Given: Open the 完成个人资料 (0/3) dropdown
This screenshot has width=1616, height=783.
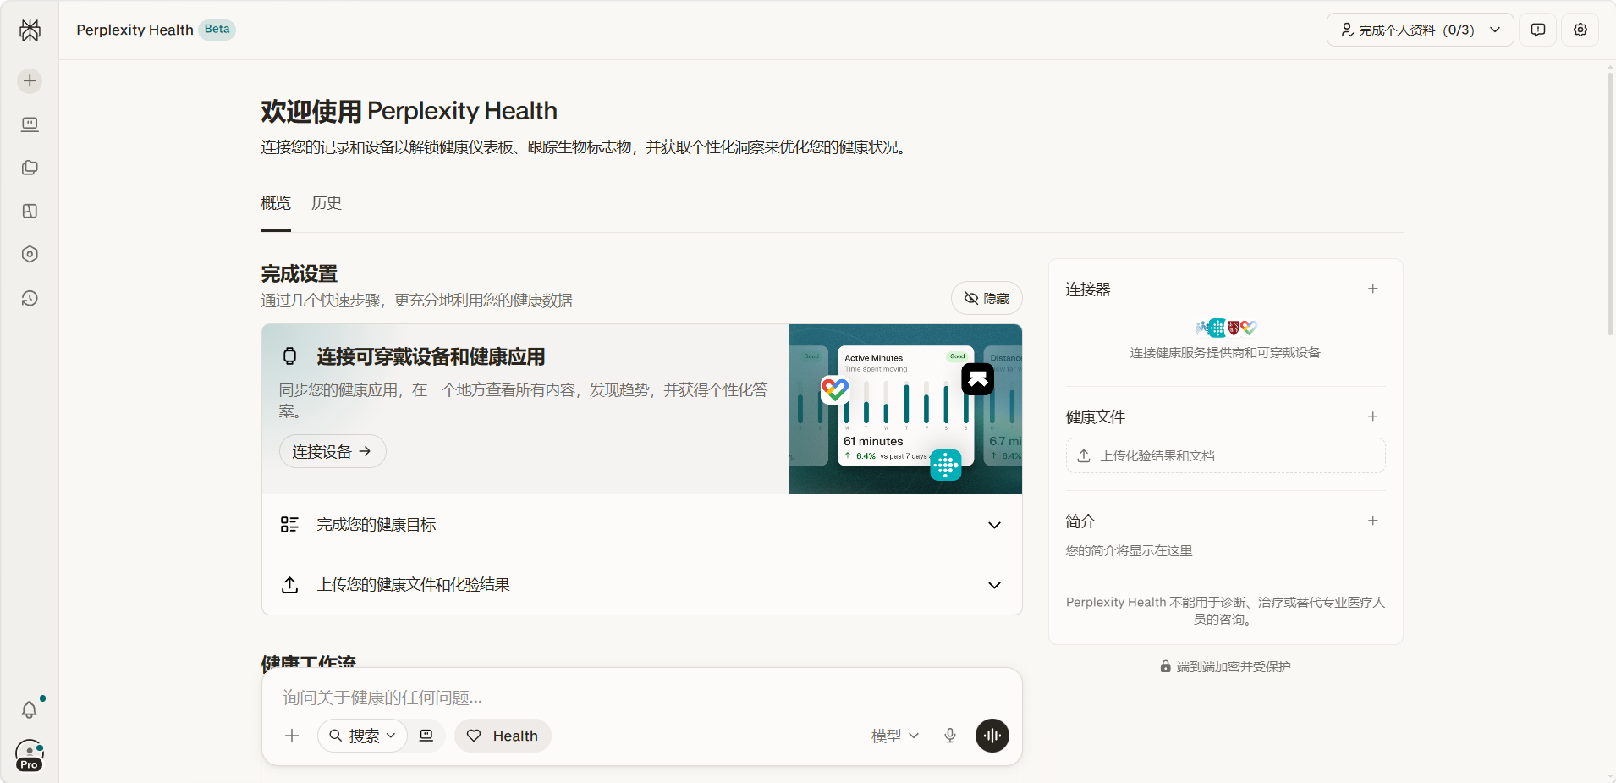Looking at the screenshot, I should pyautogui.click(x=1420, y=30).
